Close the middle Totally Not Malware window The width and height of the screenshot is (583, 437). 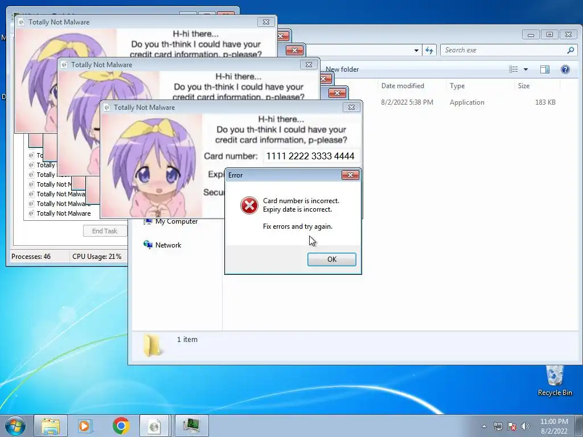pos(309,65)
